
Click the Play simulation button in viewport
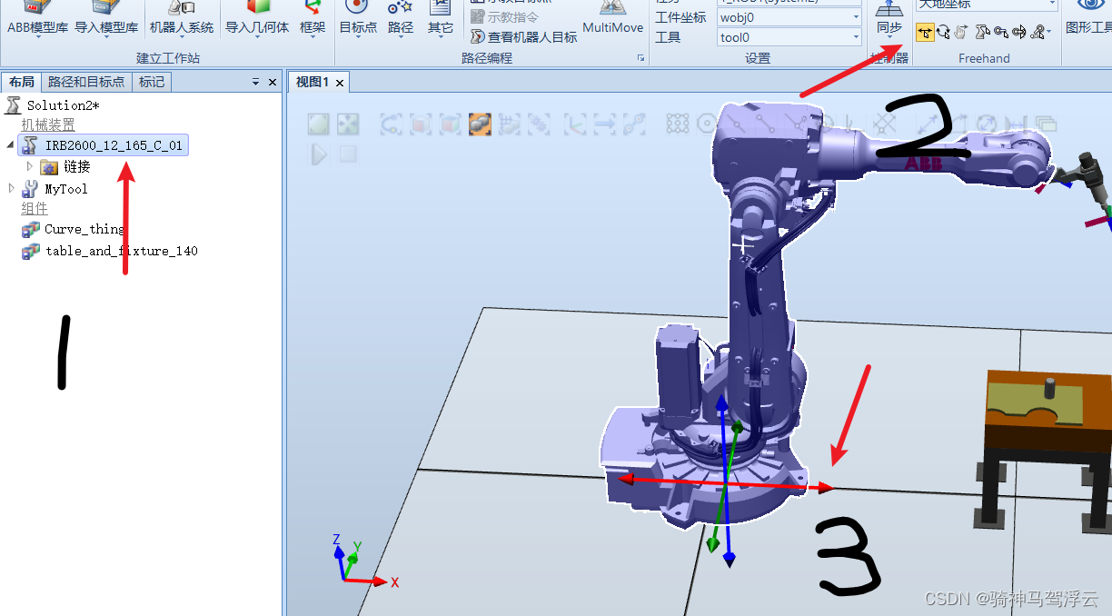click(x=319, y=154)
